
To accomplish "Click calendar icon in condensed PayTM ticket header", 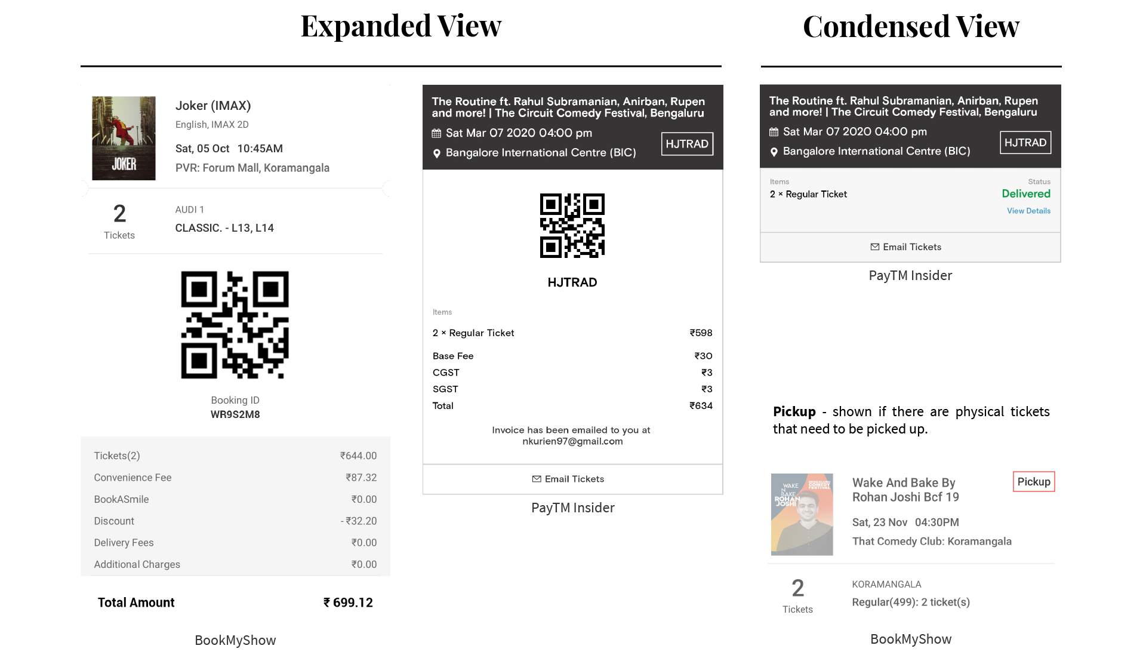I will [774, 132].
